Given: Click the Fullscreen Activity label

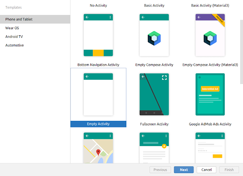Looking at the screenshot, I should coord(154,124).
